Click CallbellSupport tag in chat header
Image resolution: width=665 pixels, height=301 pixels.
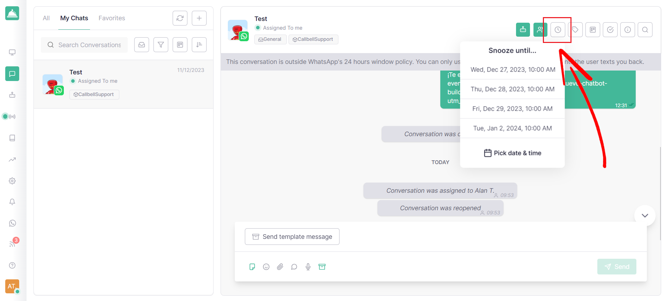313,39
